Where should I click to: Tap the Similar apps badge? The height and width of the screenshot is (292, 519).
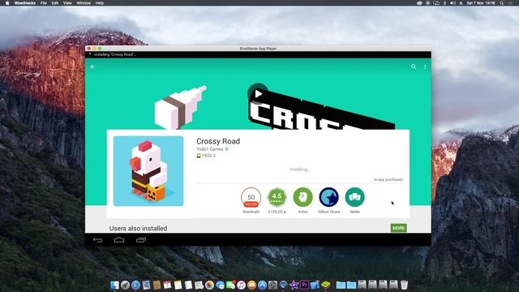pos(355,197)
